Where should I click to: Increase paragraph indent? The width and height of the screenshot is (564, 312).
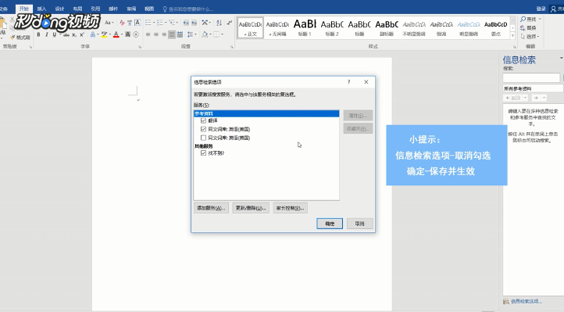[195, 23]
